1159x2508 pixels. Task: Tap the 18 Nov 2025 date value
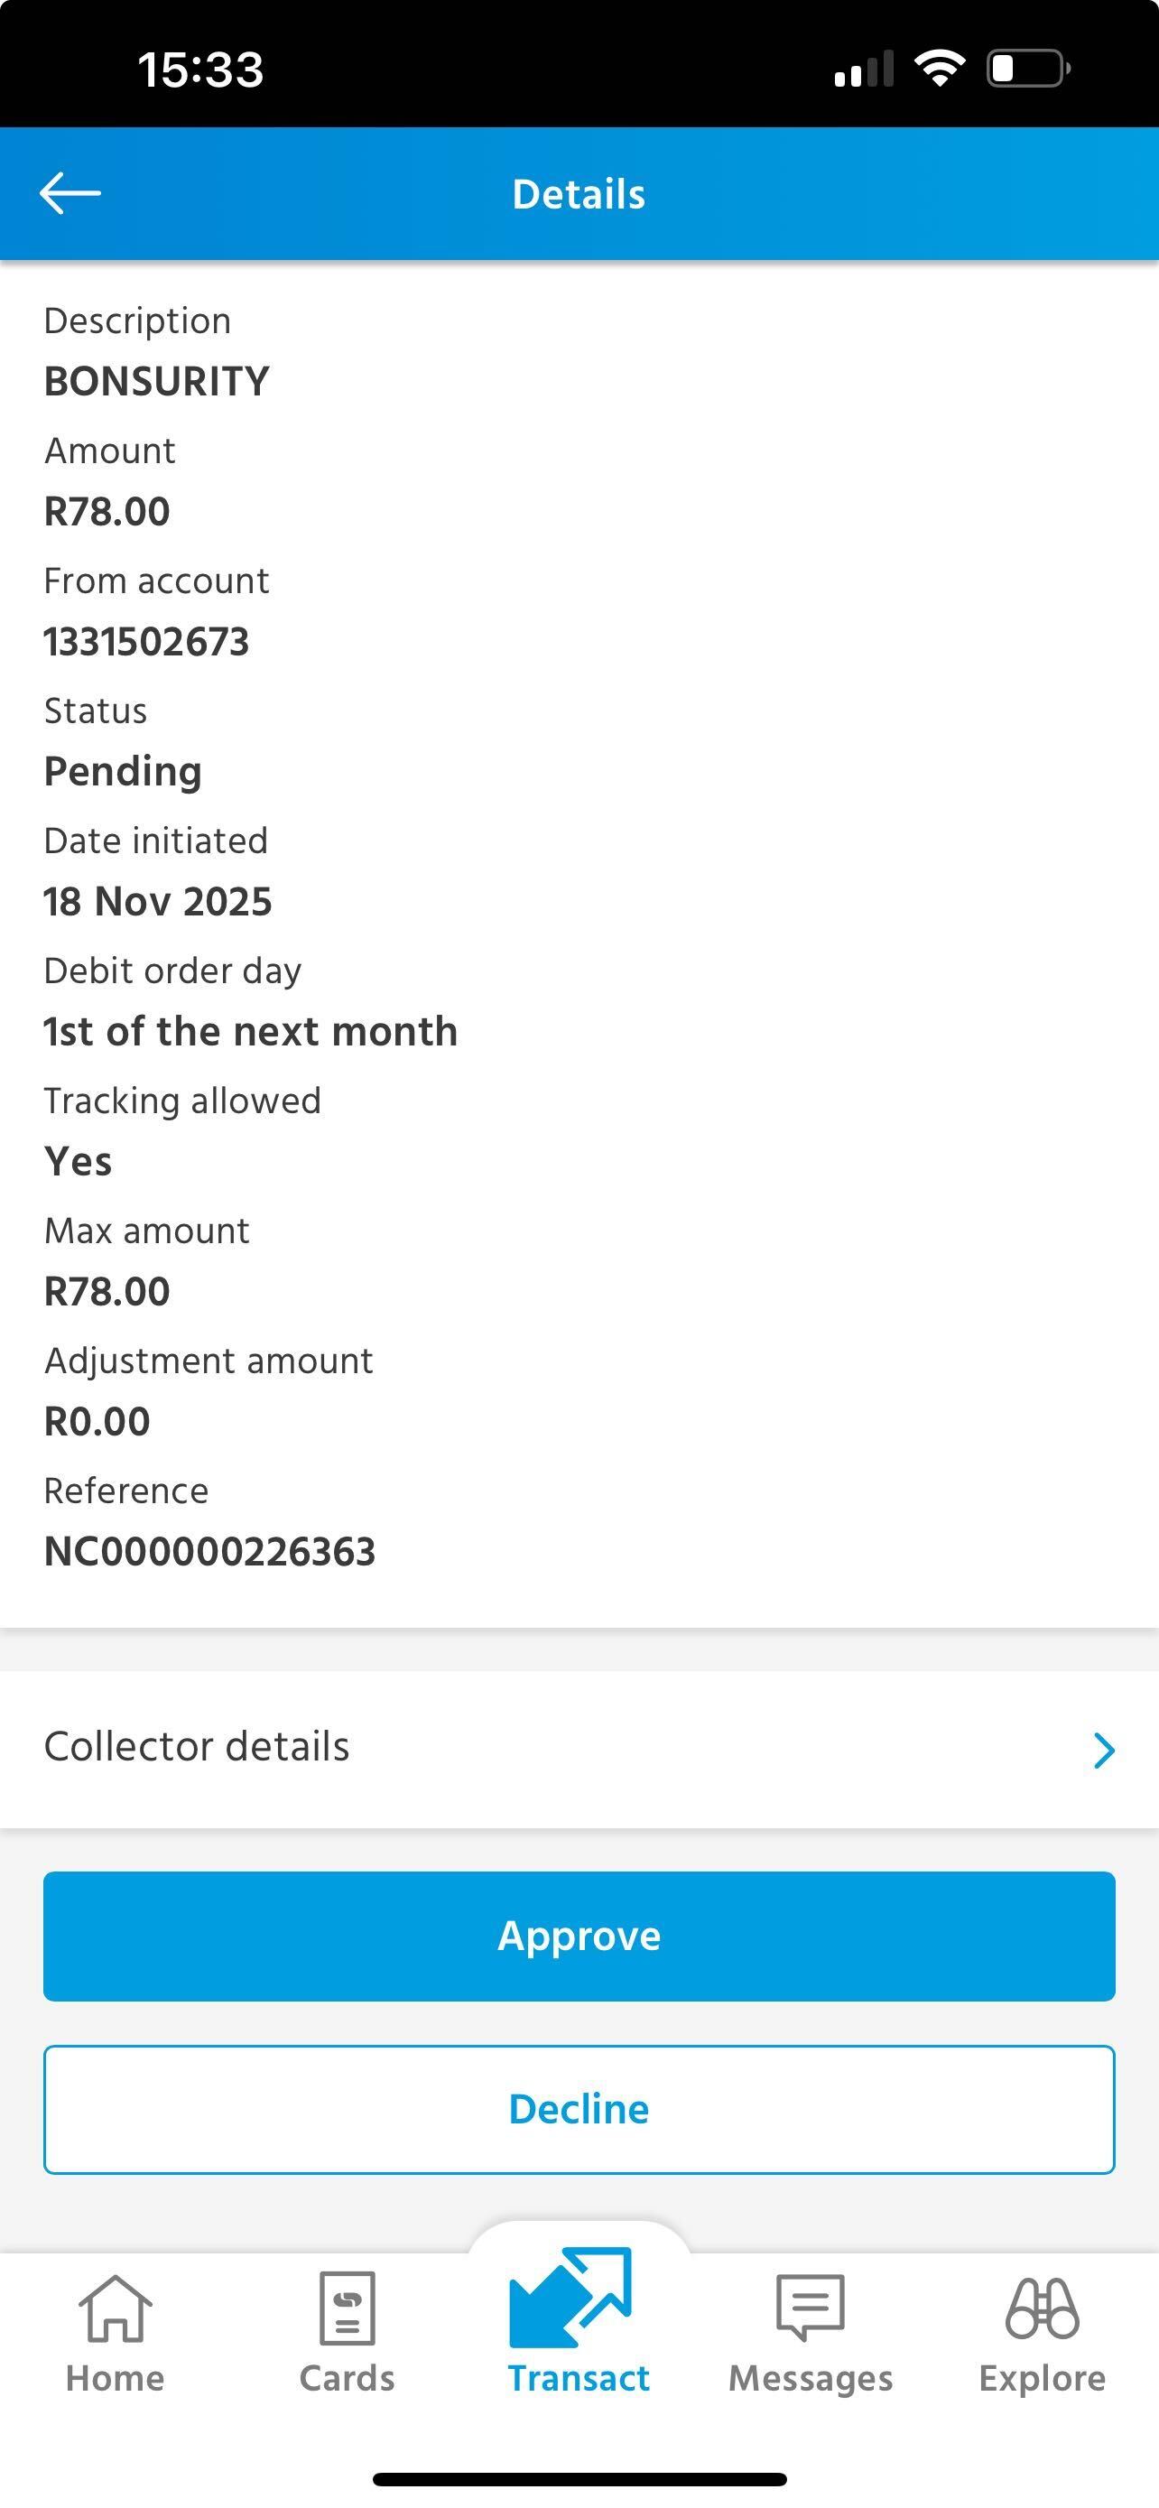pyautogui.click(x=158, y=902)
